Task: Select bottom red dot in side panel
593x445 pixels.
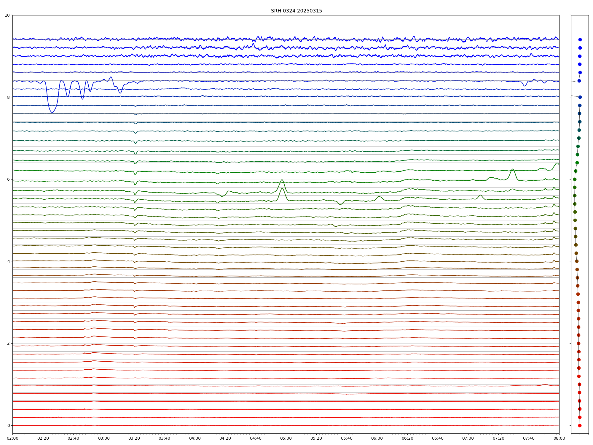Action: coord(580,425)
